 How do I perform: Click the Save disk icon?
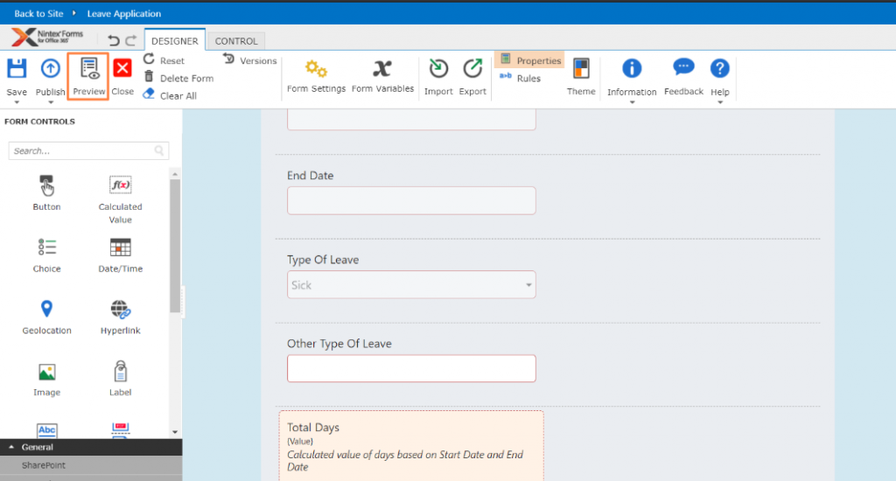(x=17, y=69)
